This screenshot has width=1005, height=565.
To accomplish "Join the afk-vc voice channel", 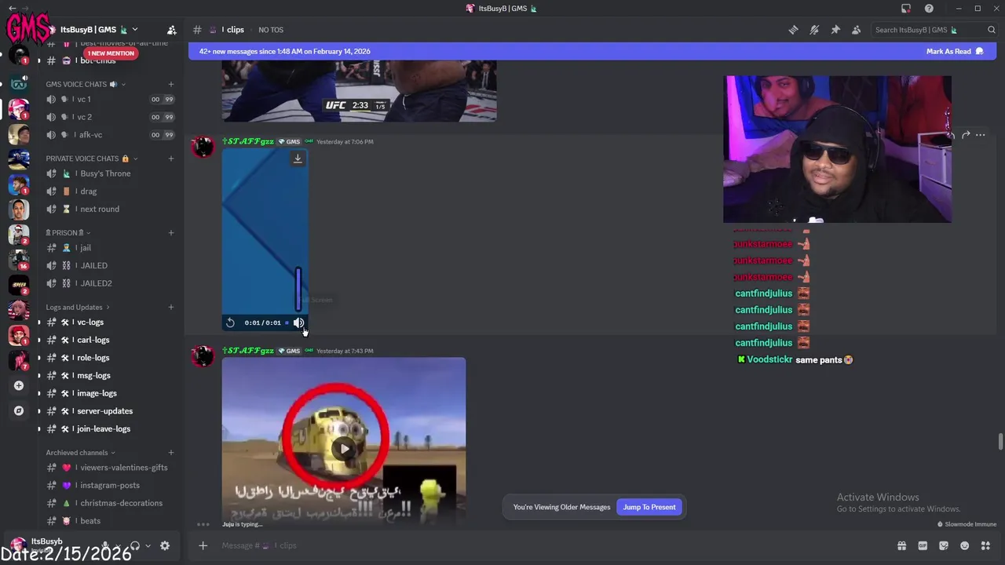I will pyautogui.click(x=108, y=135).
